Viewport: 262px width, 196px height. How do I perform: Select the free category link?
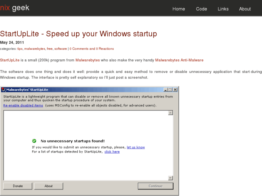(x=50, y=49)
